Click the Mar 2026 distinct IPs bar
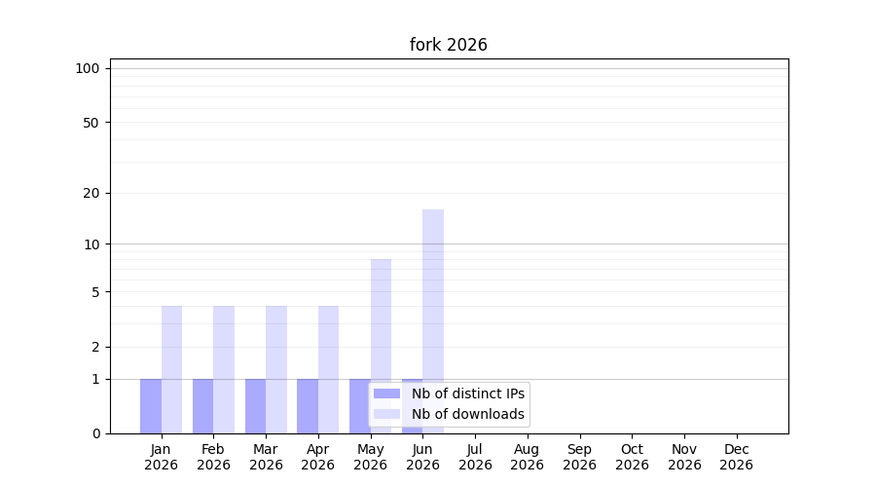Screen dimensions: 876x487 [255, 406]
